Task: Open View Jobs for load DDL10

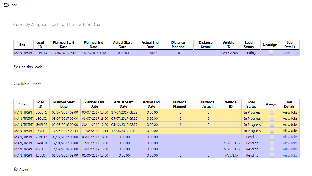Action: 290,131
